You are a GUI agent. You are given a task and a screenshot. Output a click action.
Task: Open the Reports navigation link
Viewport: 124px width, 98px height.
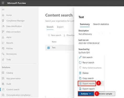point(10,43)
